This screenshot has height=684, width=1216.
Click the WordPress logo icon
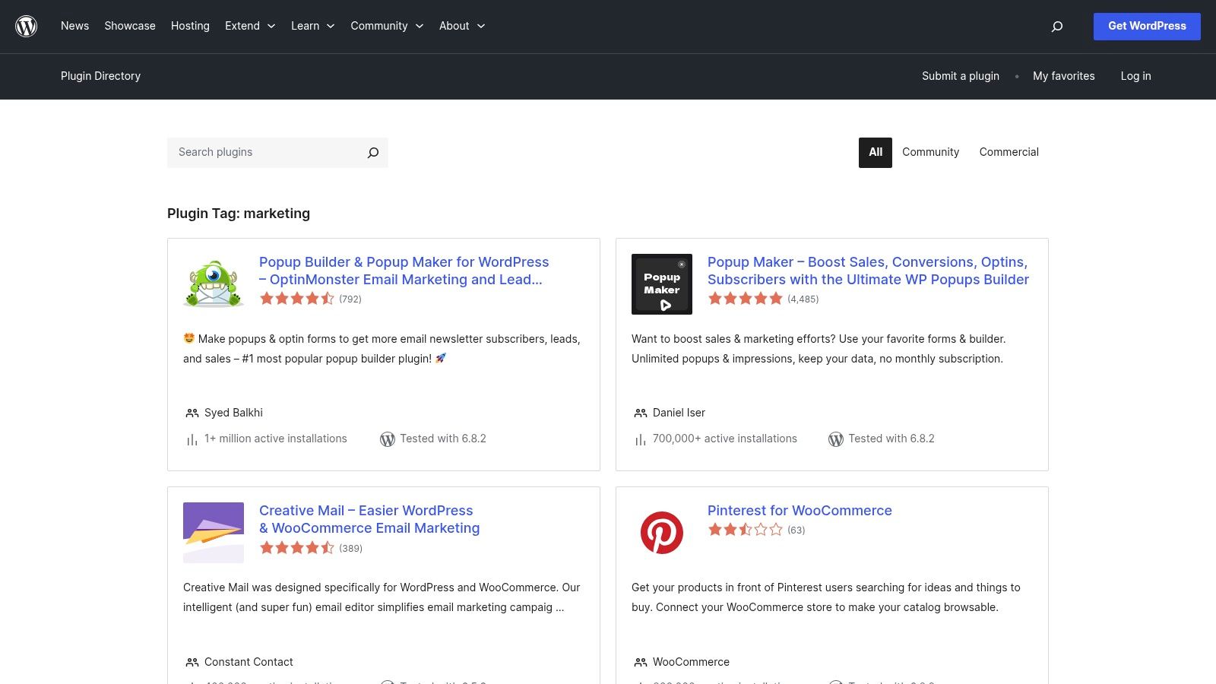click(x=27, y=26)
